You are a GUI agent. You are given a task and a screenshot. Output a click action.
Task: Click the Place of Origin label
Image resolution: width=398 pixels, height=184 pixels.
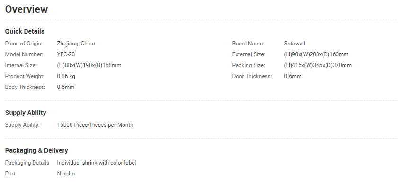coord(24,44)
